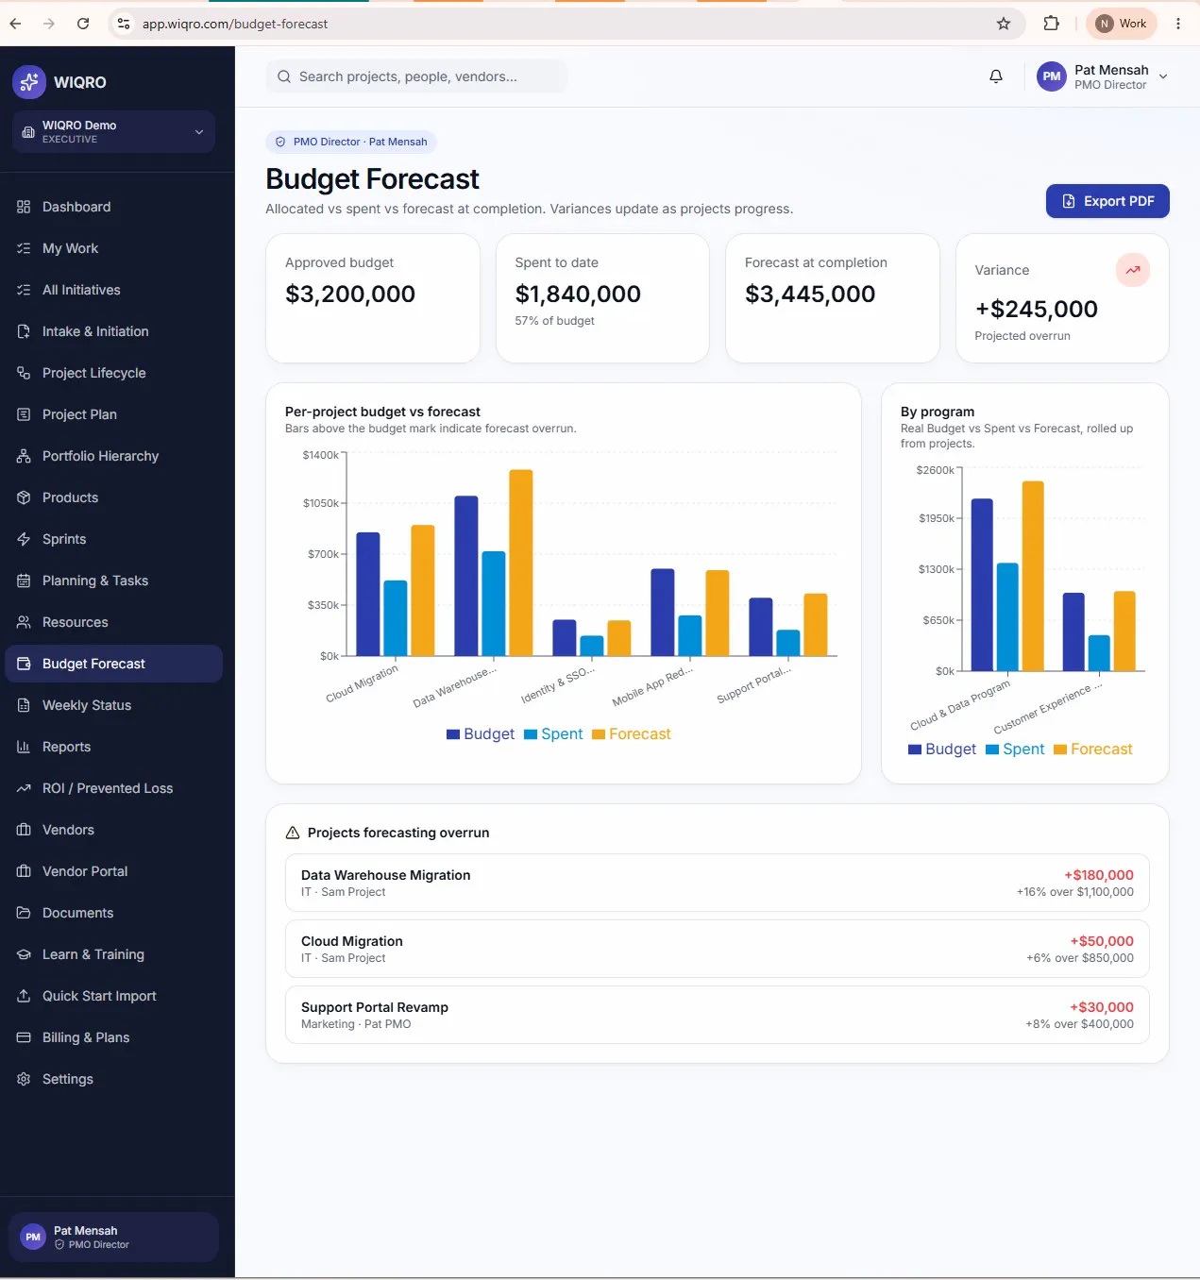Navigate to ROI / Prevented Loss
This screenshot has height=1280, width=1200.
113,788
